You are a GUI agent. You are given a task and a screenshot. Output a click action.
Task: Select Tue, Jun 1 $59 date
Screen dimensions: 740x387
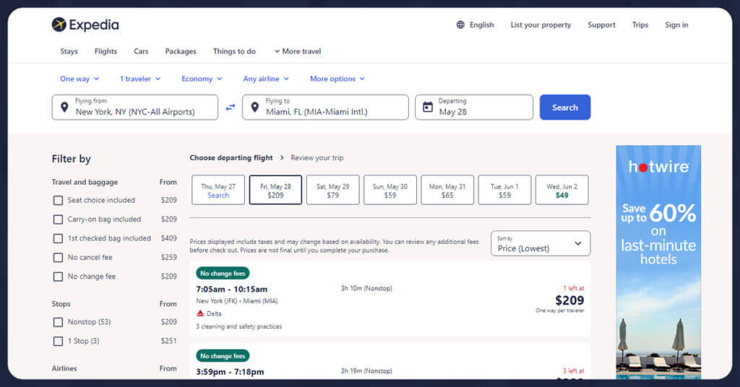[504, 190]
